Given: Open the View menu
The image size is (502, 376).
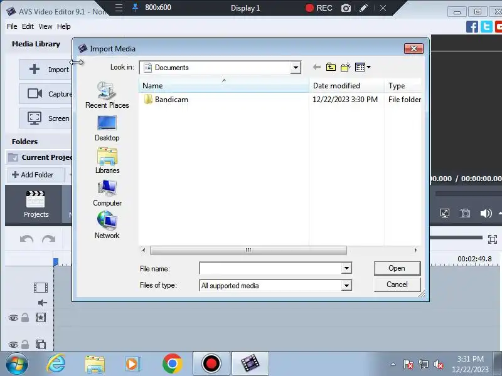Looking at the screenshot, I should 45,26.
